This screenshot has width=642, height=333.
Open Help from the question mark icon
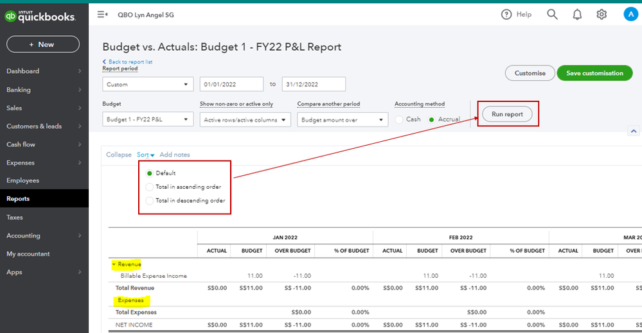[506, 15]
